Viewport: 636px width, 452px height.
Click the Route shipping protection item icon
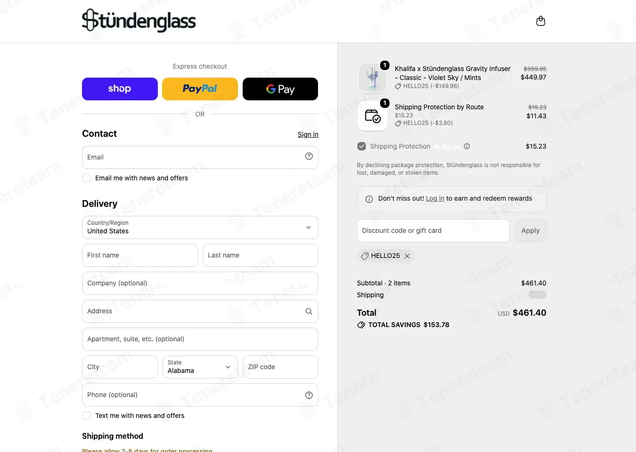coord(373,115)
